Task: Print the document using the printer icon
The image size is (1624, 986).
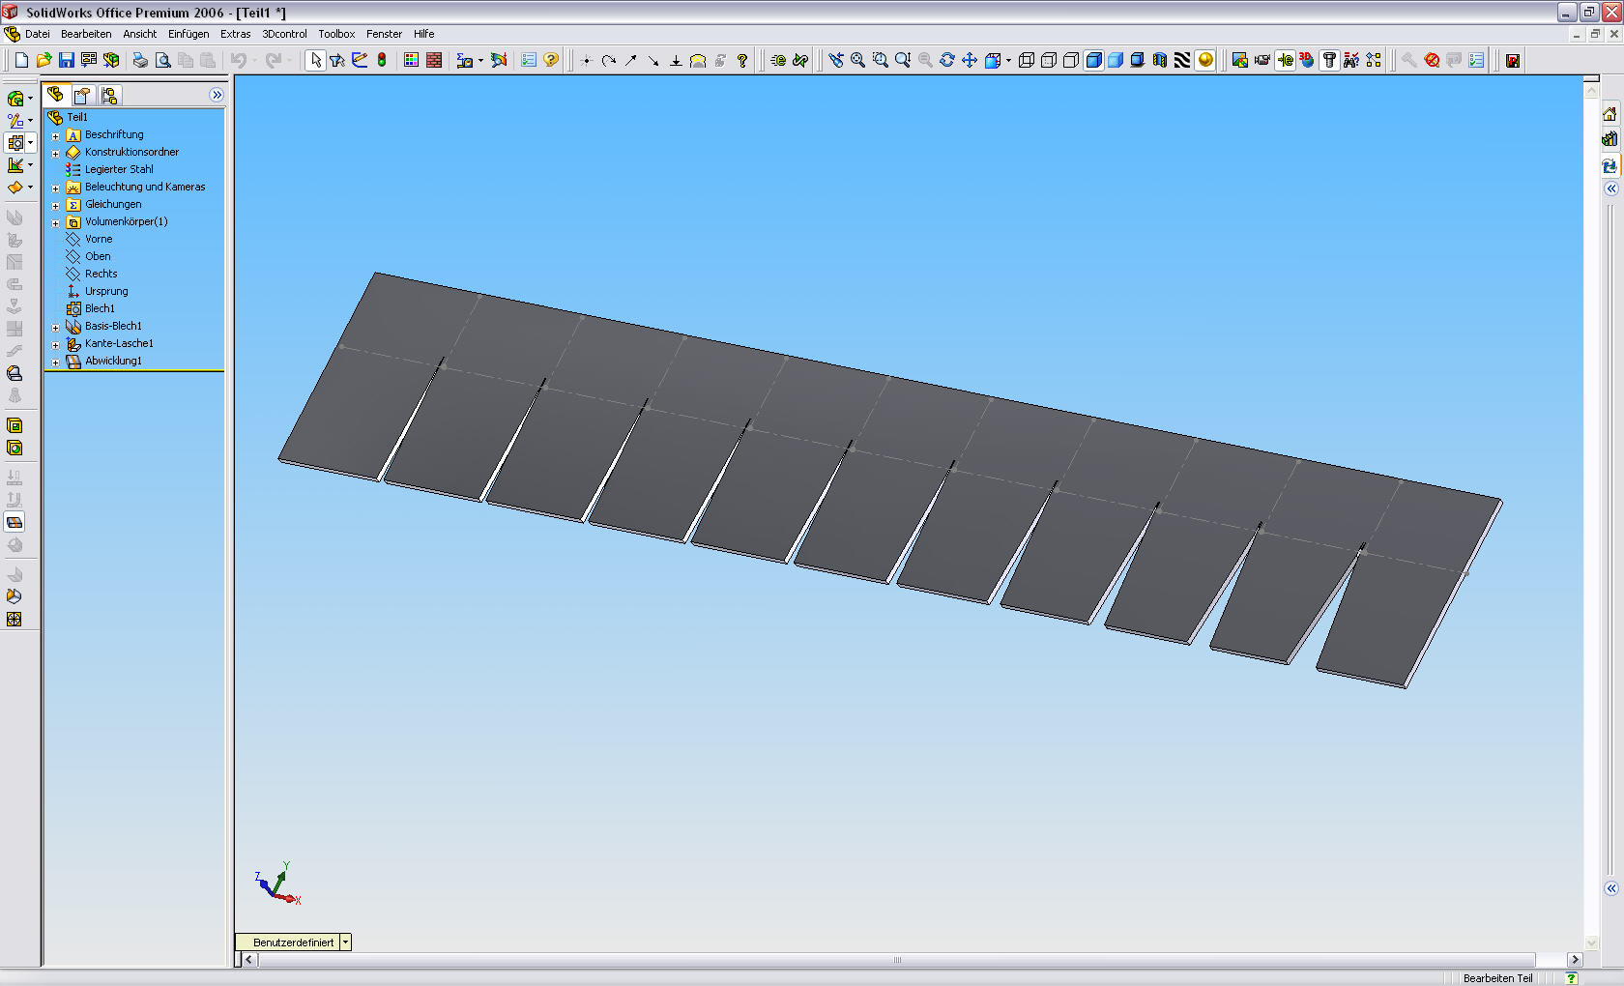Action: (140, 60)
